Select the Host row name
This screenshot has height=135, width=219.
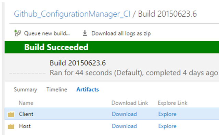click(x=25, y=126)
